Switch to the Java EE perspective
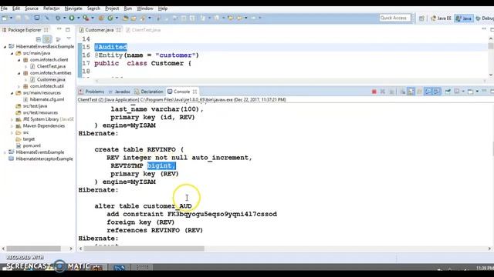 441,18
